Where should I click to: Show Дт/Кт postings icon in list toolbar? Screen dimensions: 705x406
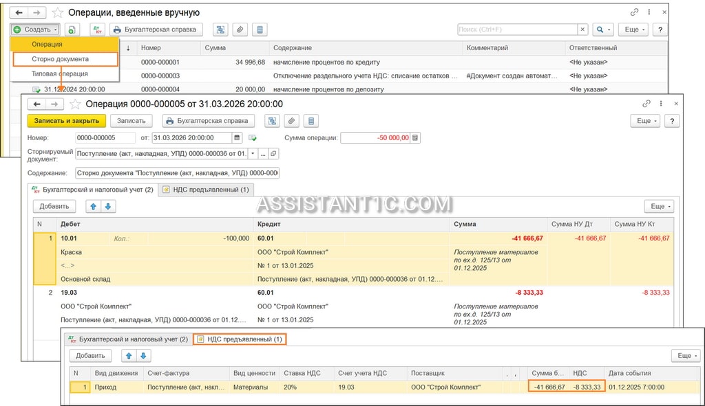[x=97, y=30]
